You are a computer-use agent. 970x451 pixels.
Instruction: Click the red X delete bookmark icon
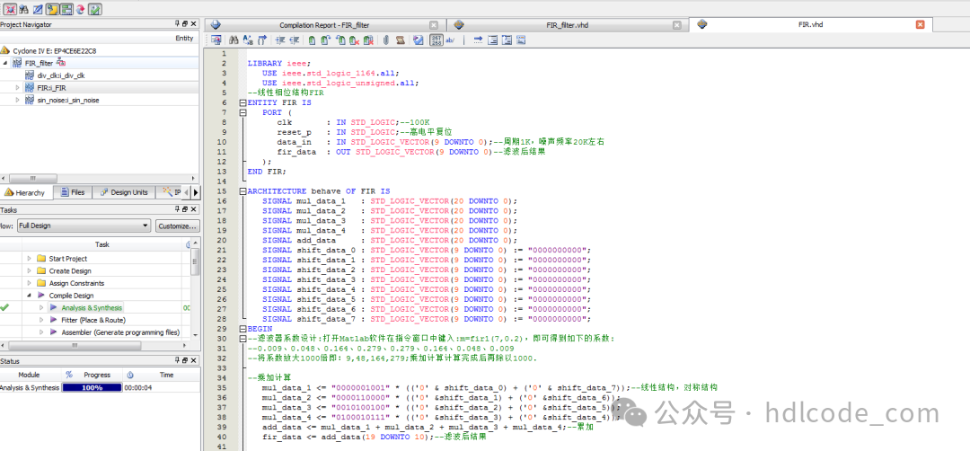353,40
